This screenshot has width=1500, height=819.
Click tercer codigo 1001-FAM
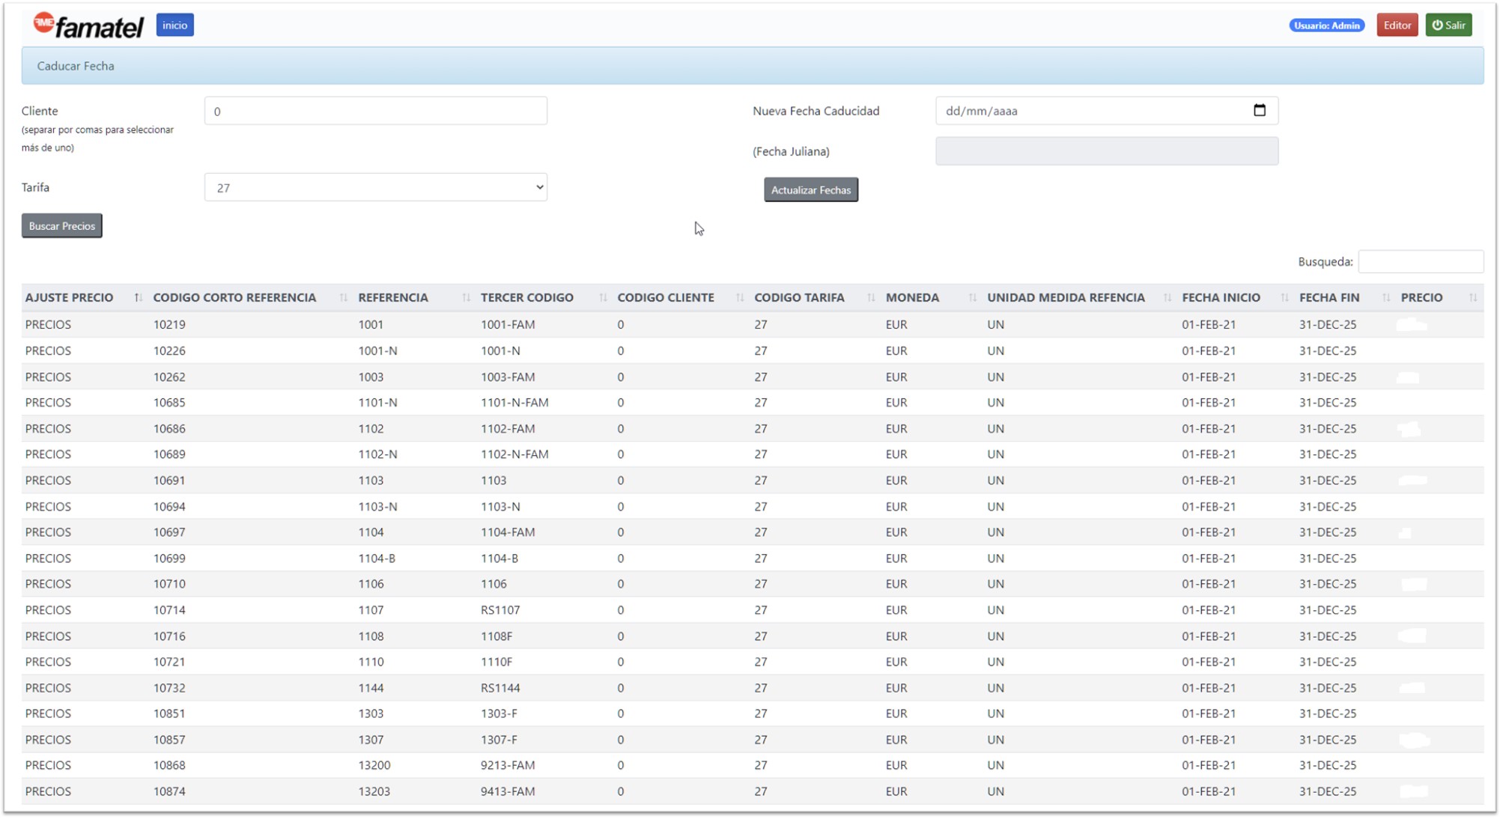tap(508, 325)
